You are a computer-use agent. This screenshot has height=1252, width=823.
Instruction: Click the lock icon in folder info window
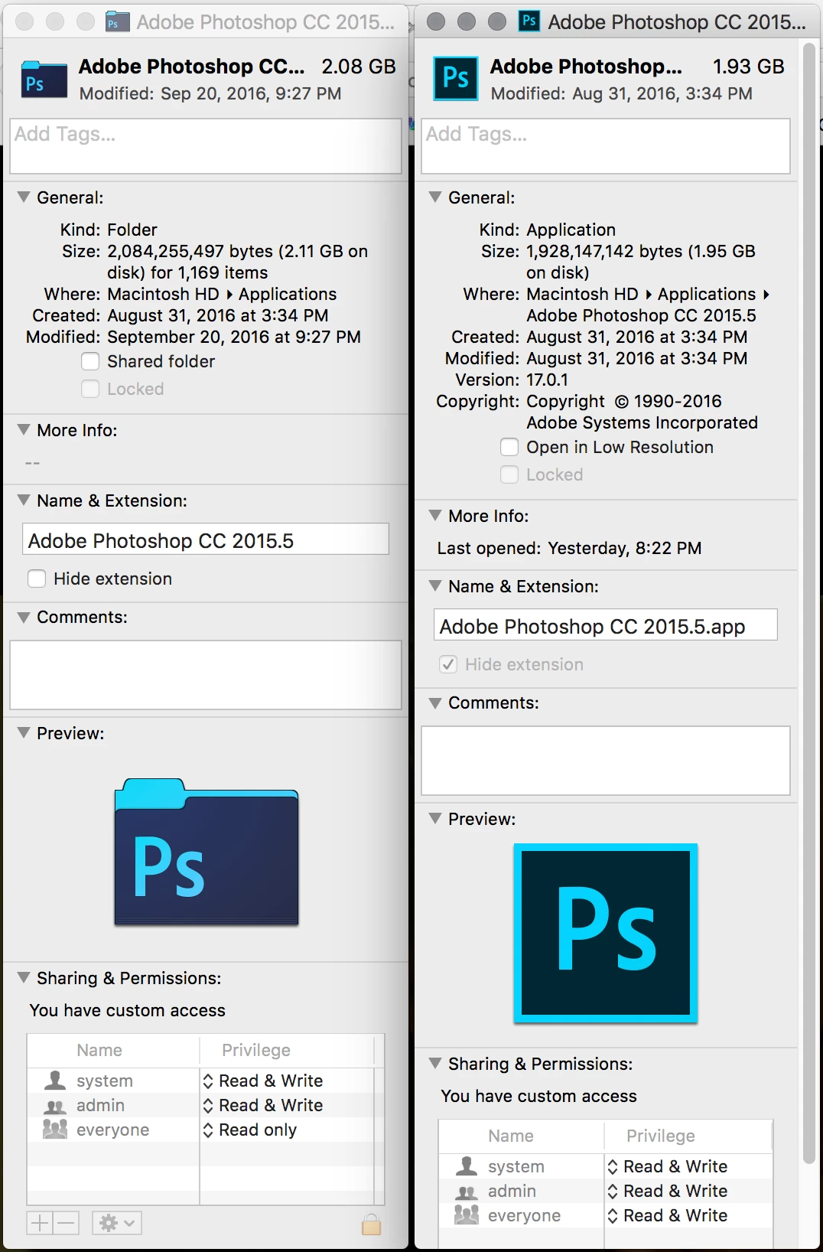(x=371, y=1224)
